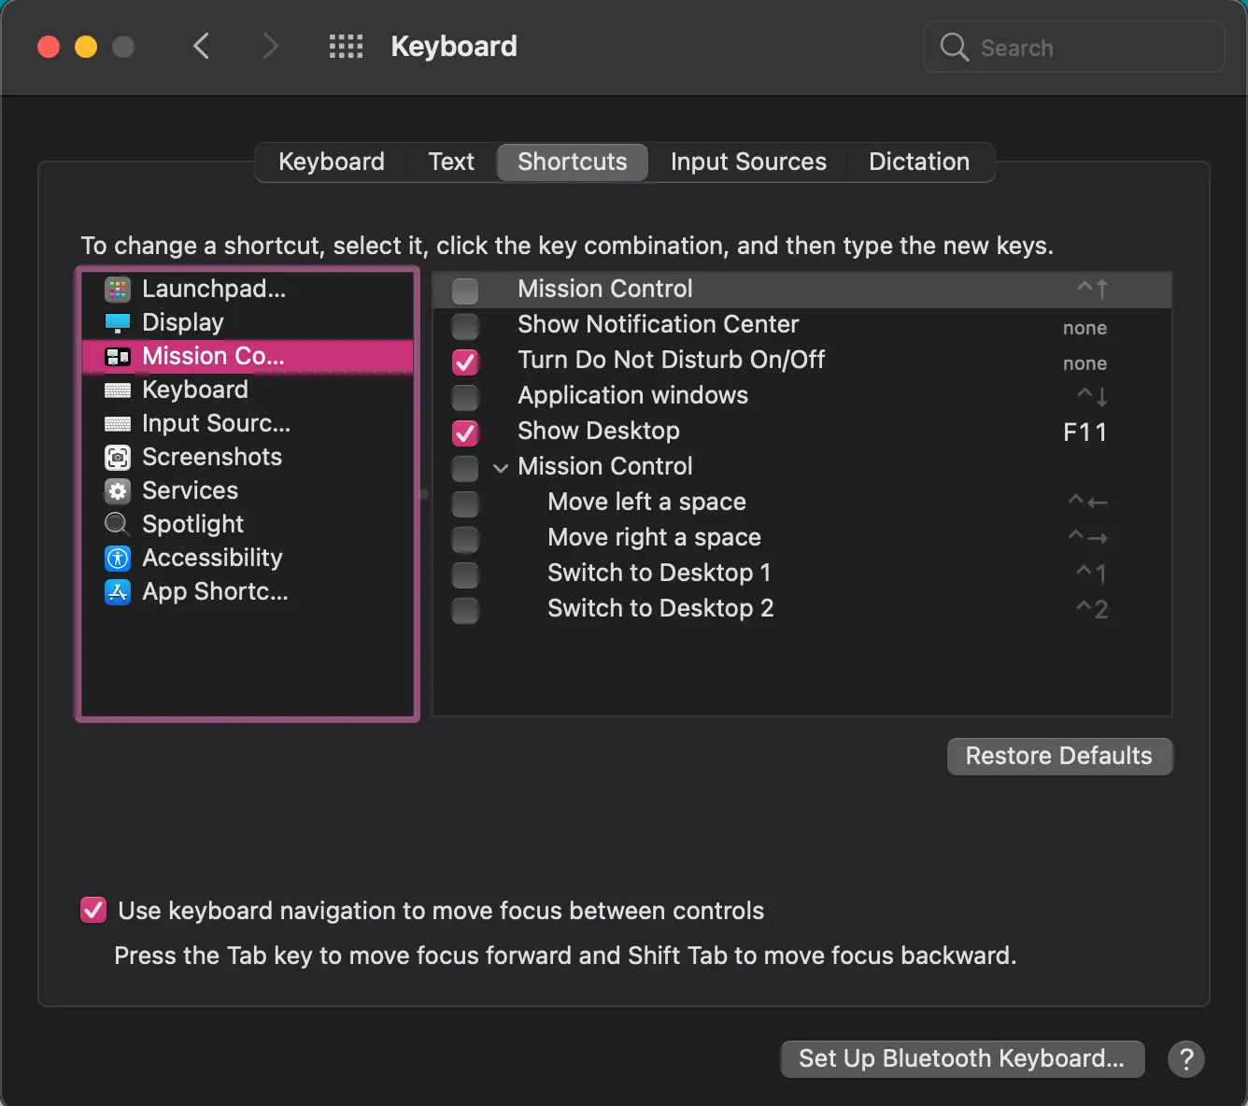This screenshot has height=1106, width=1248.
Task: Uncheck Turn Do Not Disturb On/Off
Action: (x=465, y=362)
